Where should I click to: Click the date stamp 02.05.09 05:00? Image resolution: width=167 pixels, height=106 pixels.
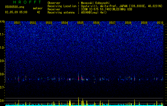coord(16,12)
